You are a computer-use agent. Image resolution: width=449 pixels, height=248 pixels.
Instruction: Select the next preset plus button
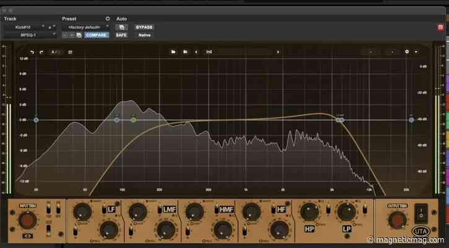(72, 35)
